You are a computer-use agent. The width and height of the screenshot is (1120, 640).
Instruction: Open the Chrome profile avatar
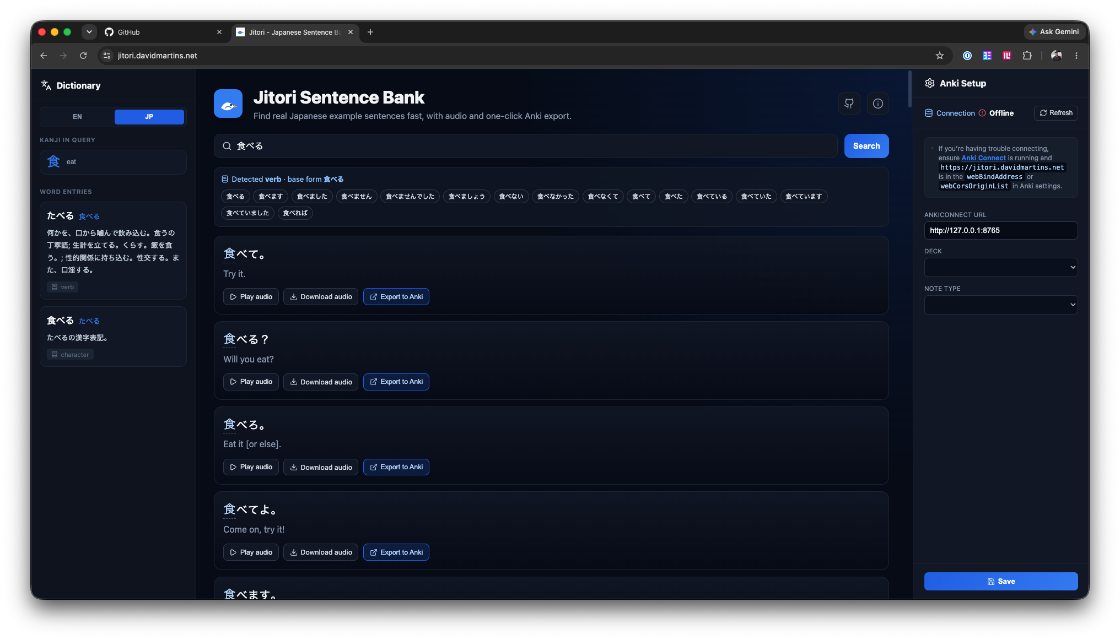click(1056, 56)
